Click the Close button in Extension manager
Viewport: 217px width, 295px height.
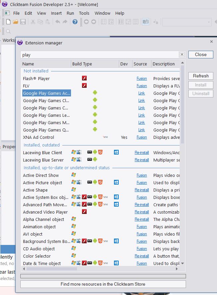point(201,54)
